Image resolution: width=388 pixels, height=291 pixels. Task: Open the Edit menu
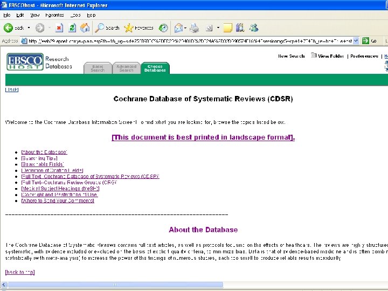(x=20, y=15)
